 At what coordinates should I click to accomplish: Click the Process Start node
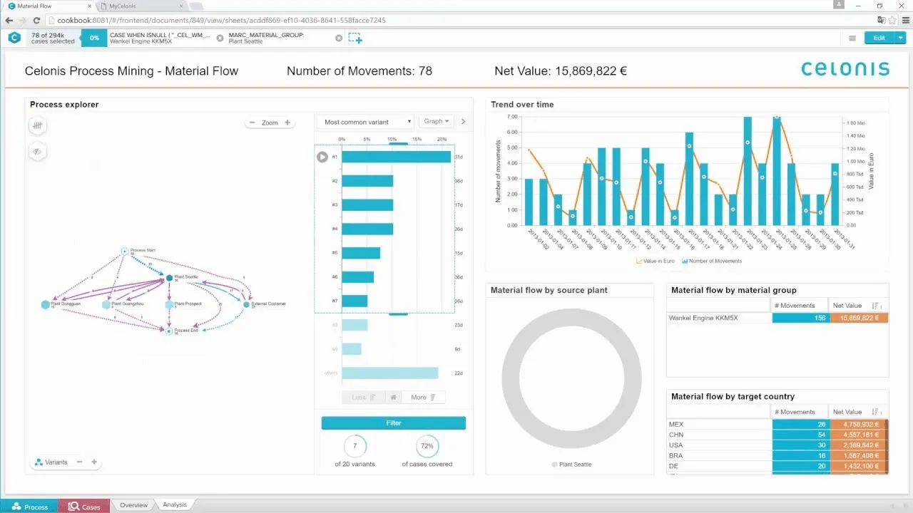[x=125, y=251]
